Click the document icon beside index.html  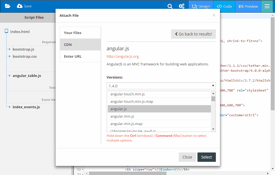click(x=6, y=31)
